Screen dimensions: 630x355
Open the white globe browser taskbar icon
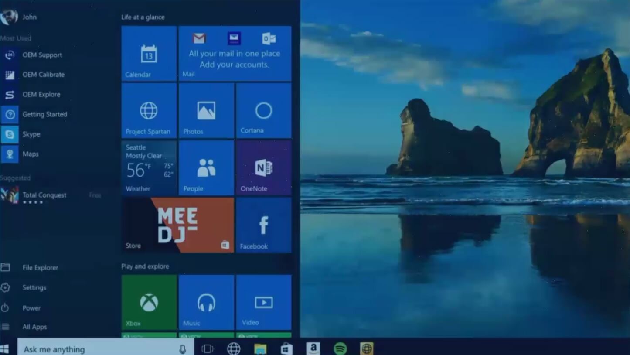click(x=234, y=348)
